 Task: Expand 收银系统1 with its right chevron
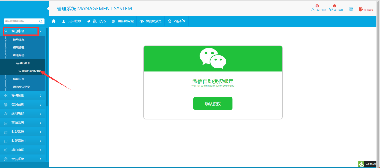(x=41, y=141)
